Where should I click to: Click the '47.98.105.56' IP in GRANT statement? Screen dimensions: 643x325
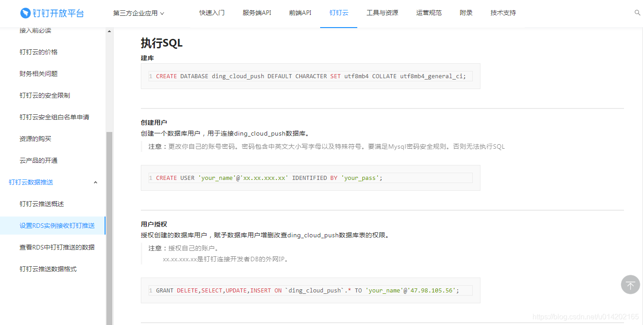tap(432, 291)
